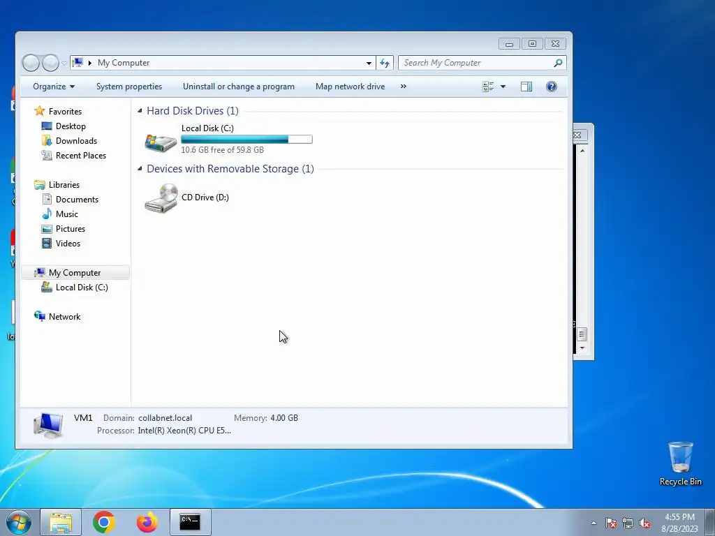Click scroll up arrow in background window
The width and height of the screenshot is (715, 536).
(582, 151)
